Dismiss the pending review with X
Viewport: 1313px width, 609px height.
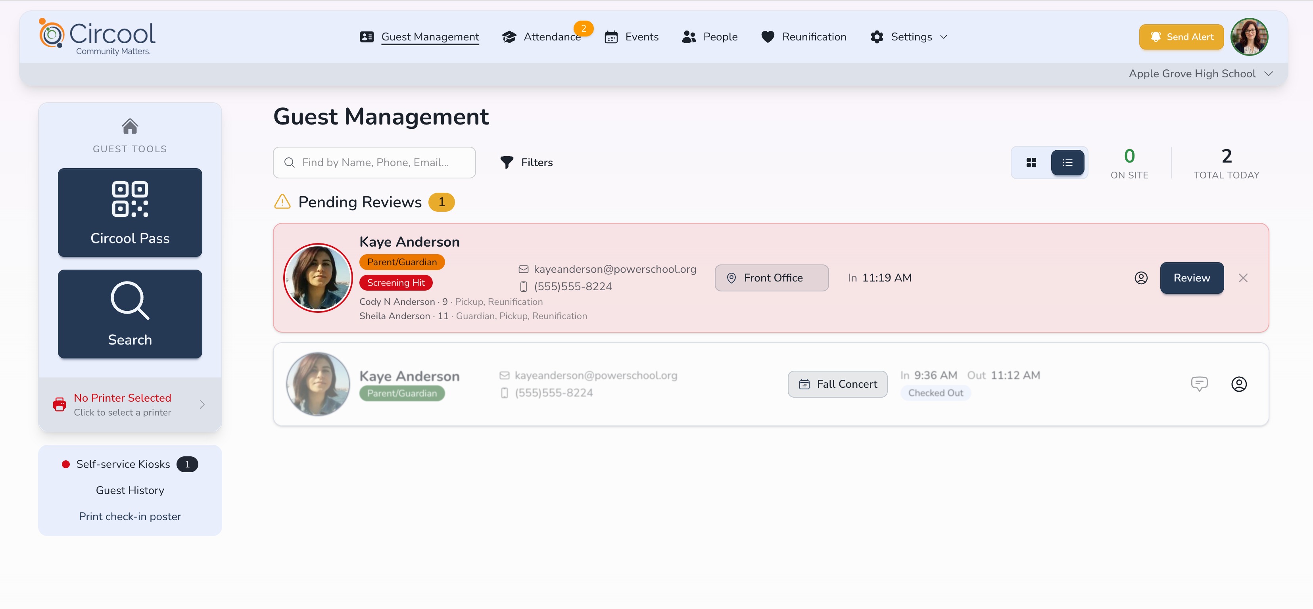pos(1243,278)
